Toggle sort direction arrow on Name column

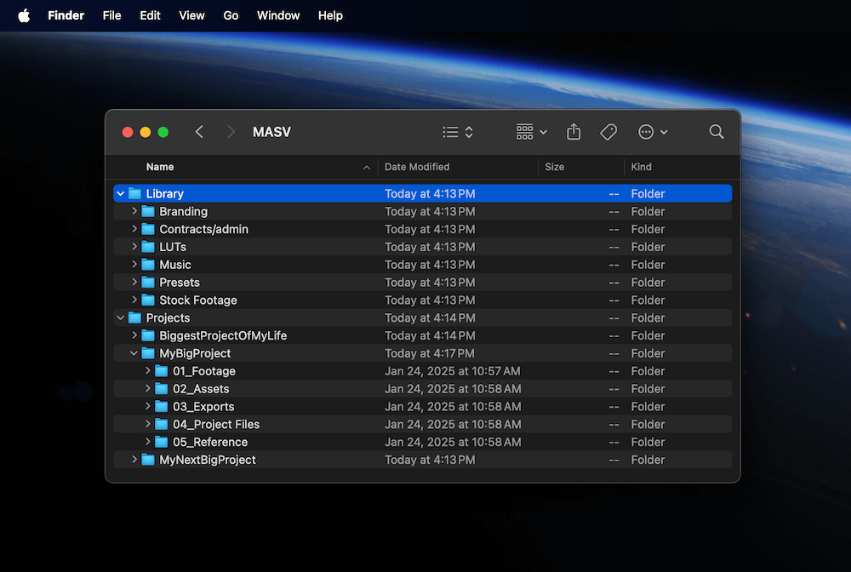(367, 168)
